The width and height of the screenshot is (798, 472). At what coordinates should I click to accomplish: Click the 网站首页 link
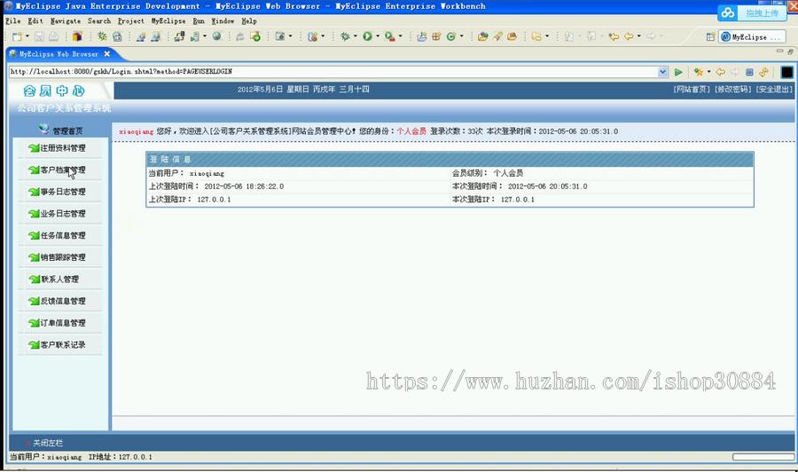691,89
